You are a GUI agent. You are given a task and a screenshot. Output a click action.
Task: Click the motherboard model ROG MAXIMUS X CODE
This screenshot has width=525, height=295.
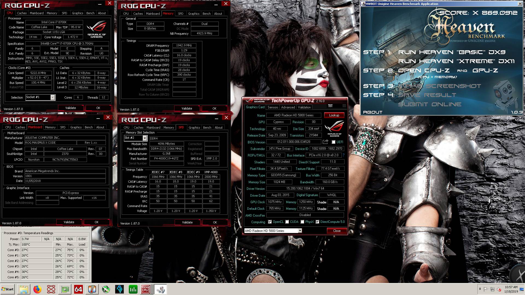pos(50,143)
